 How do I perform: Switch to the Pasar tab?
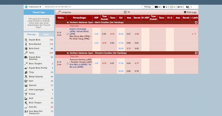(46, 34)
